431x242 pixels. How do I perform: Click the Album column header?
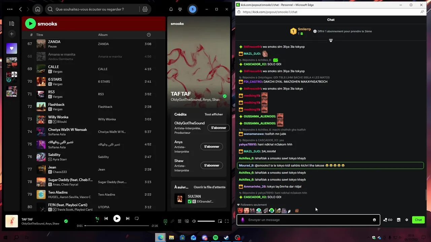tap(103, 35)
